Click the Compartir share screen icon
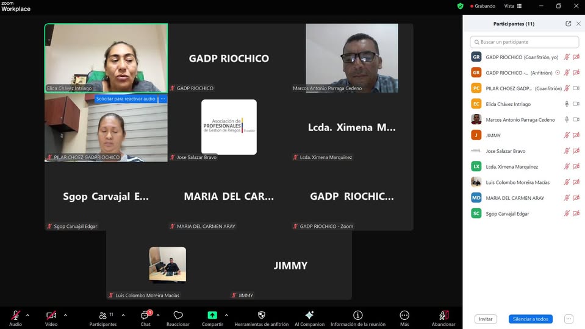This screenshot has height=329, width=585. pos(212,316)
